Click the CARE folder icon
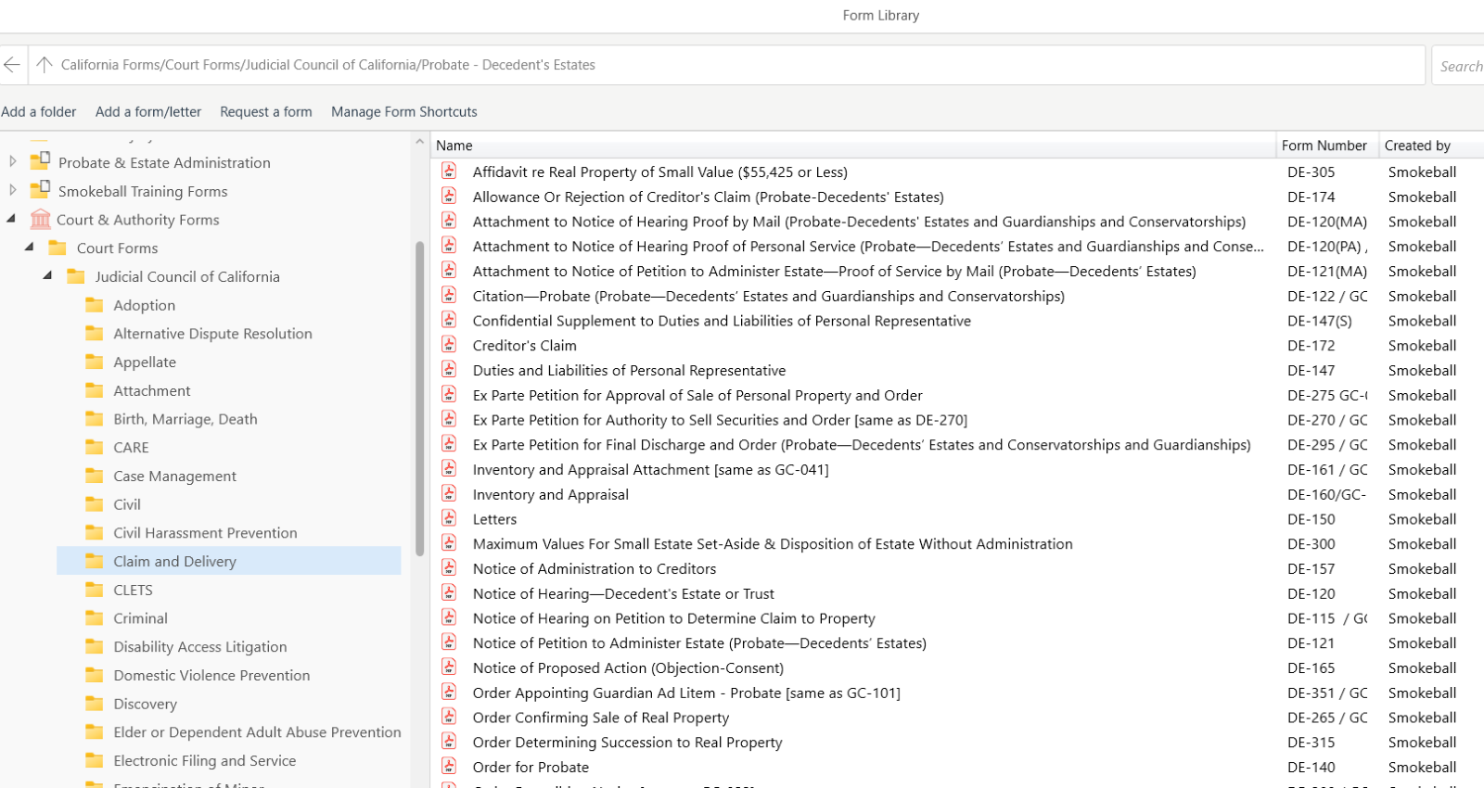 95,448
